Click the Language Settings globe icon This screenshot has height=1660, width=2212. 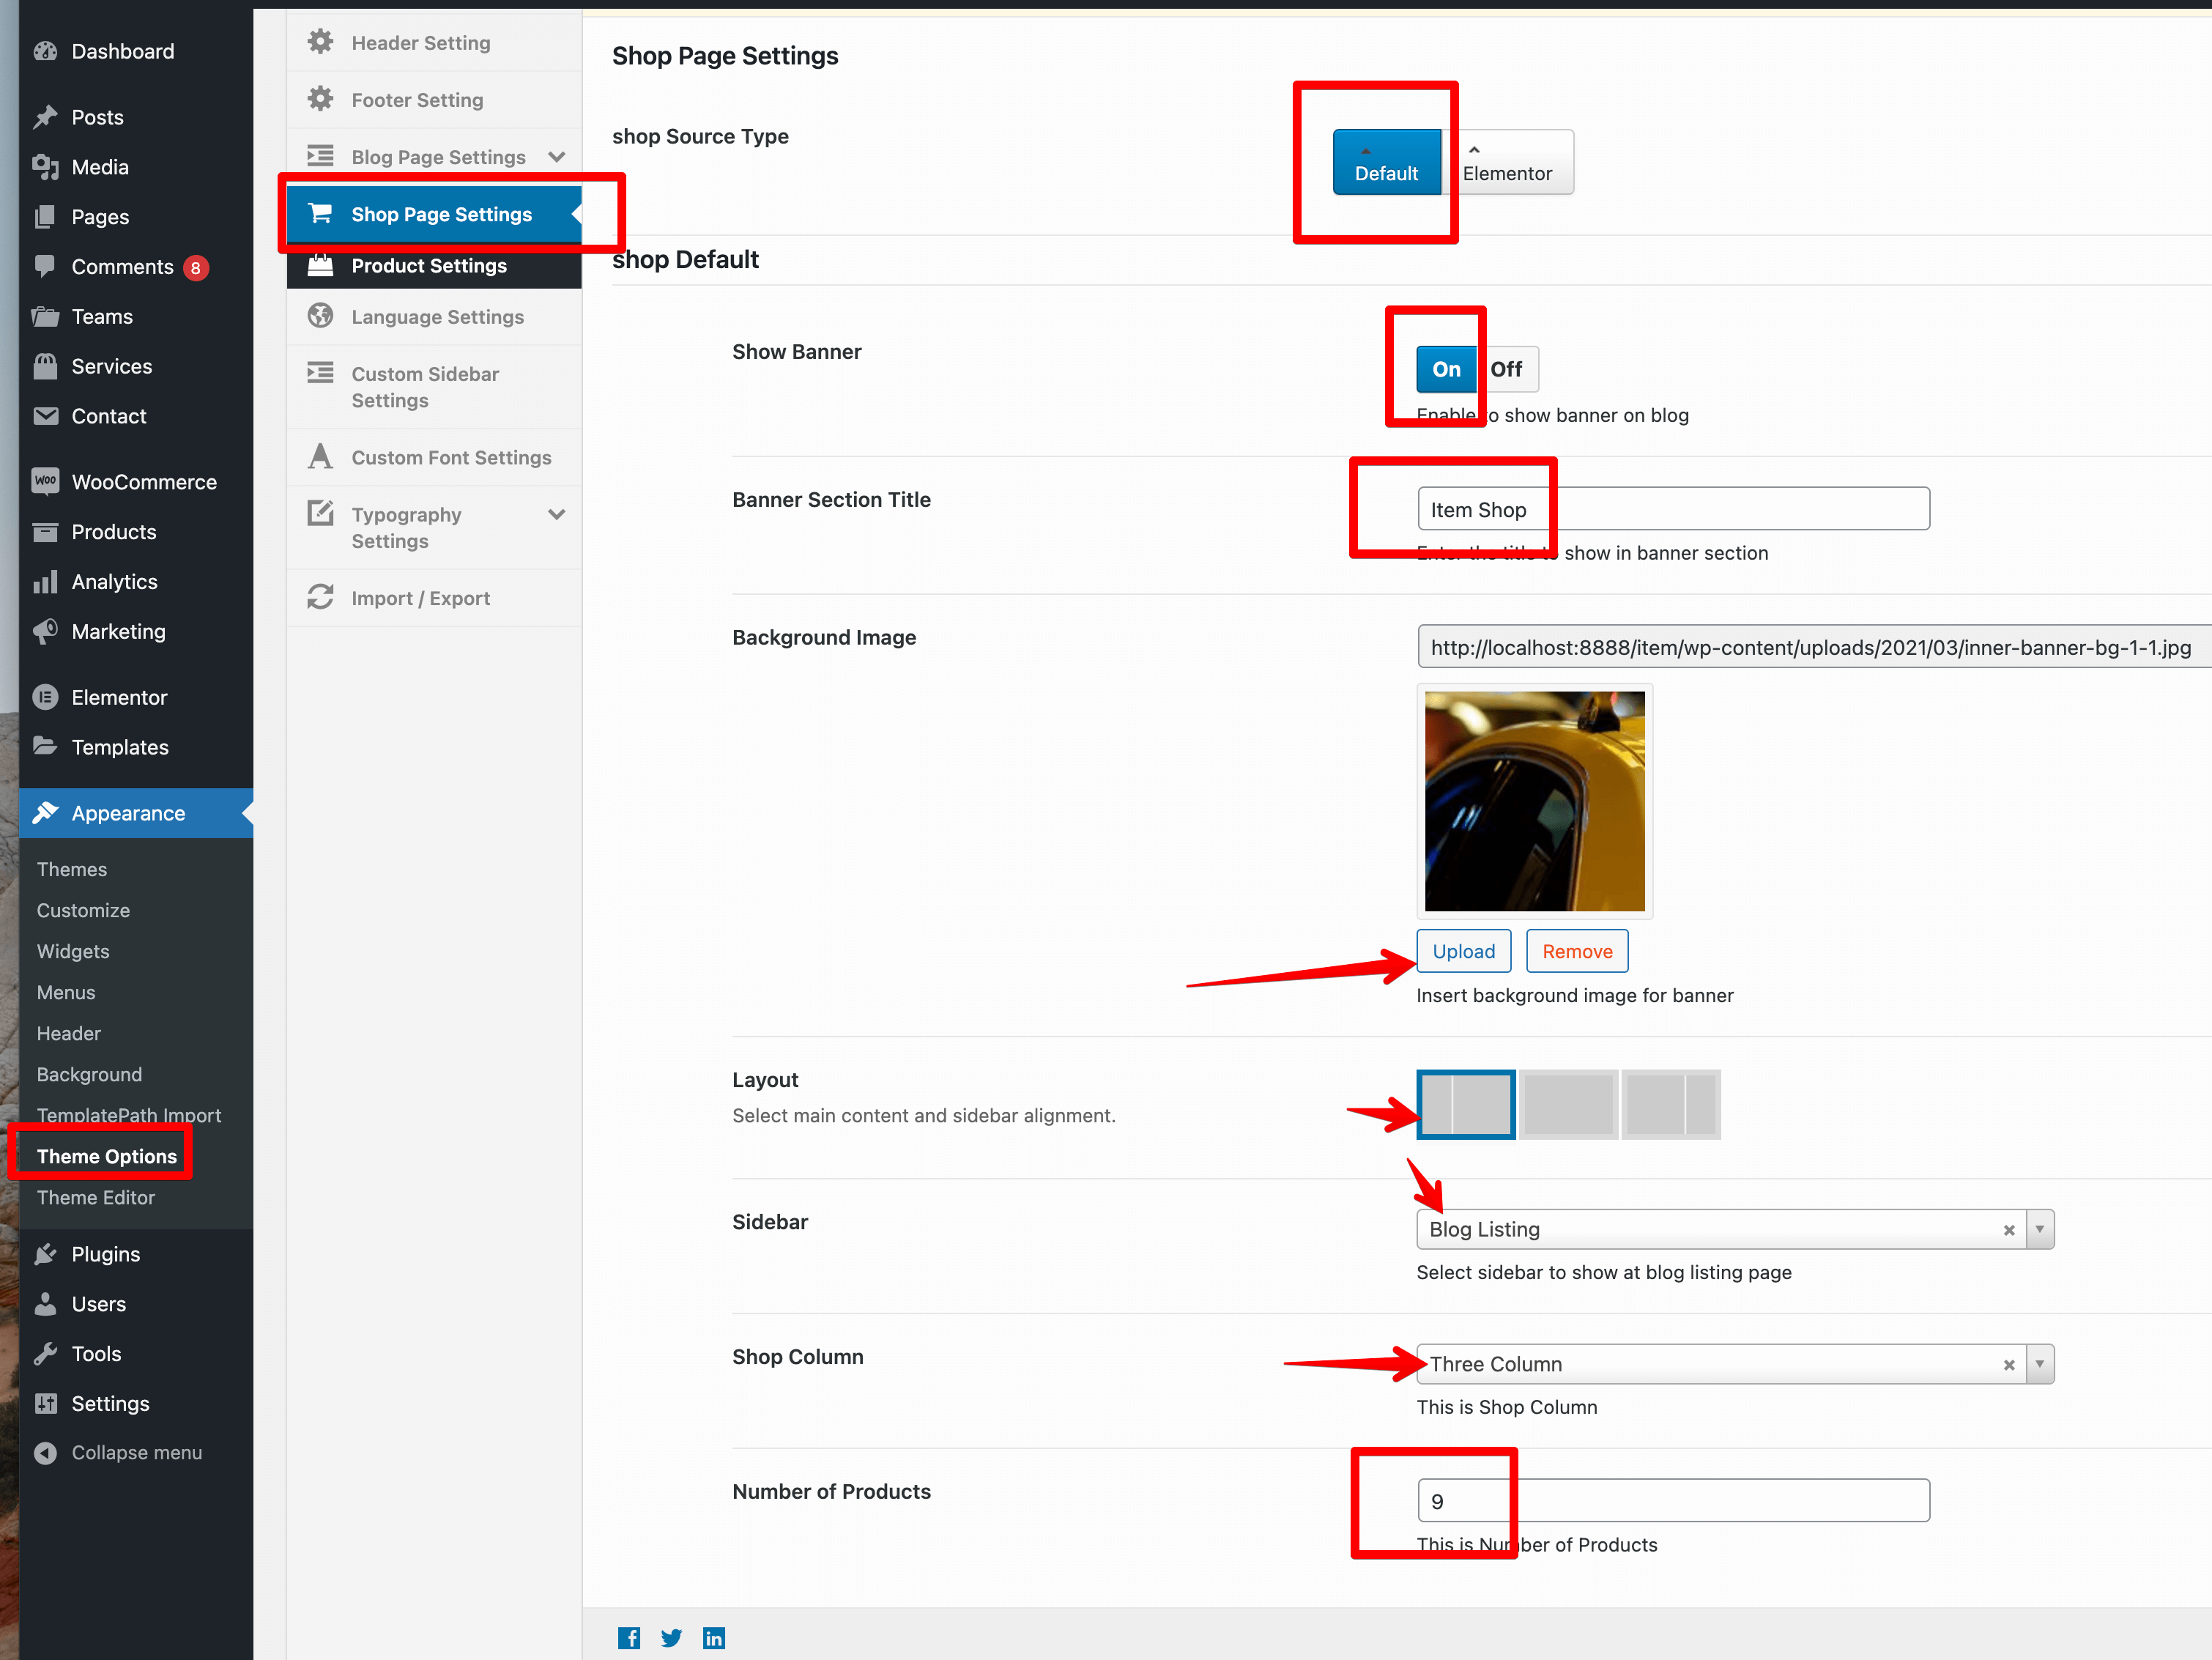point(320,316)
